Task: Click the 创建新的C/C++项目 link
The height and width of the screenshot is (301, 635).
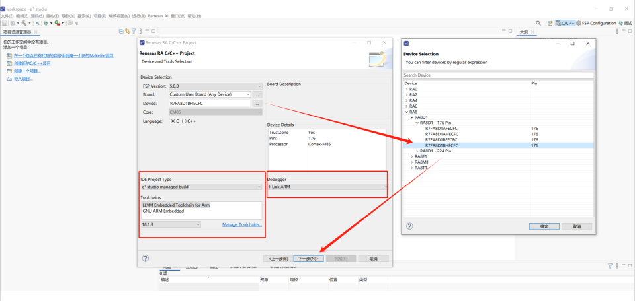Action: pos(32,63)
